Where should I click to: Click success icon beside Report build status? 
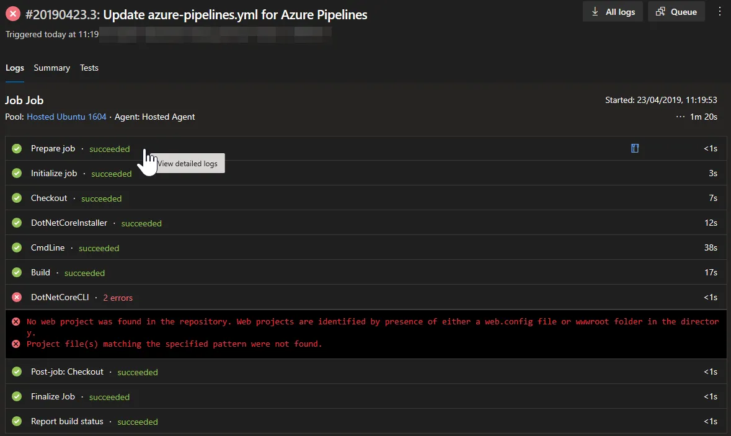(17, 421)
